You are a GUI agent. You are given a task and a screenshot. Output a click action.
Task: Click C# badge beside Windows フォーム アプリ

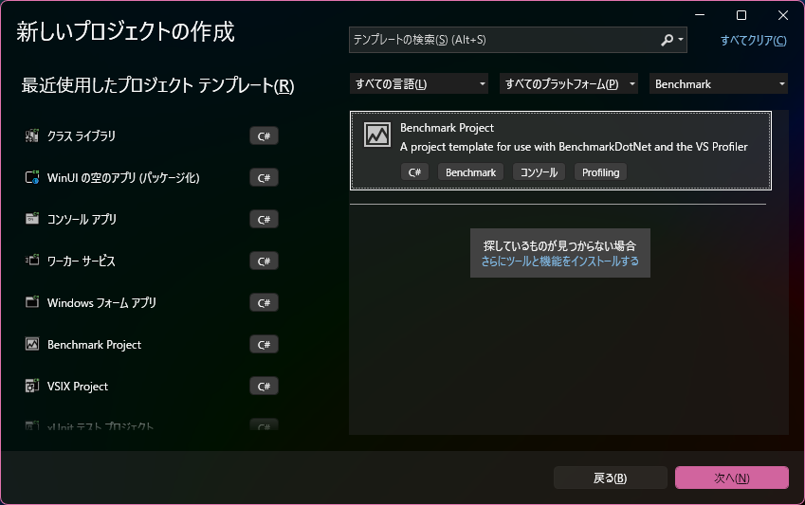click(264, 302)
